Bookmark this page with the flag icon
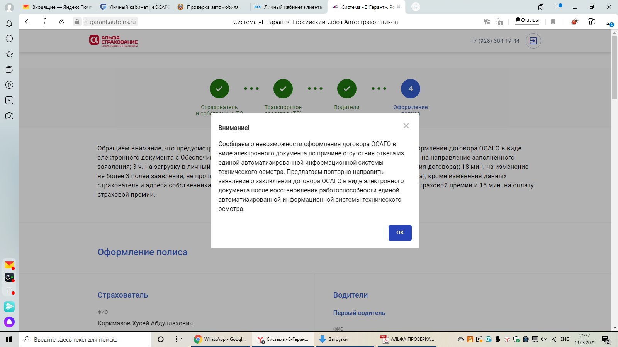The width and height of the screenshot is (618, 347). (553, 22)
